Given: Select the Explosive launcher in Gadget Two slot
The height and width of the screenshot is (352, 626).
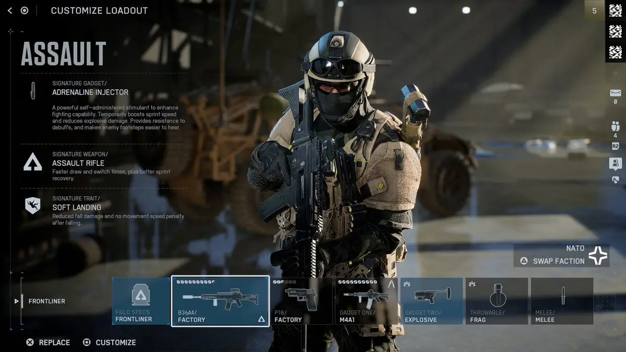Looking at the screenshot, I should [x=431, y=301].
